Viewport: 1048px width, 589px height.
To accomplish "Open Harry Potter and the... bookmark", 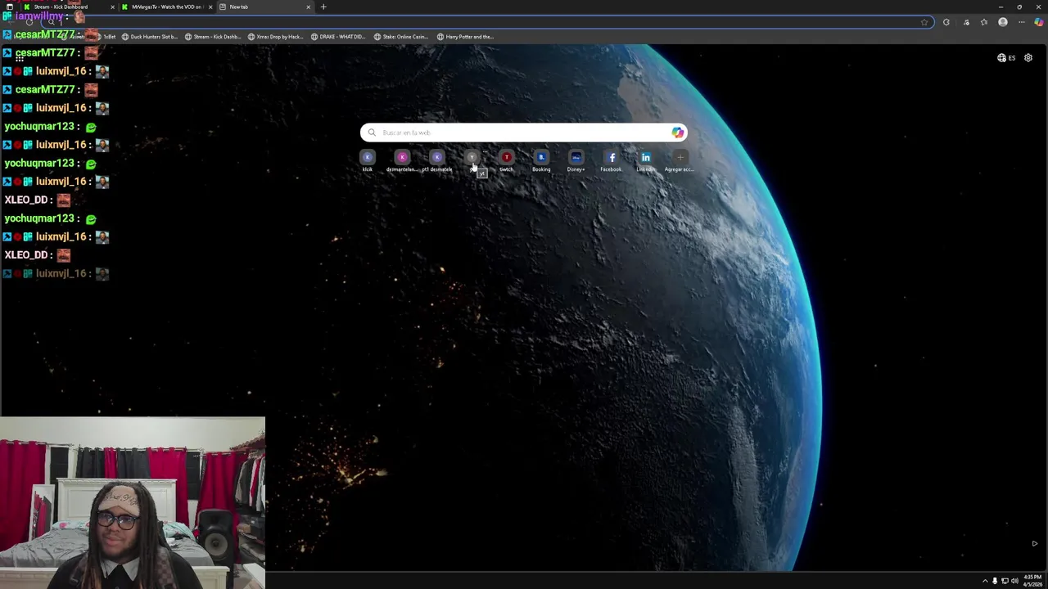I will coord(465,37).
